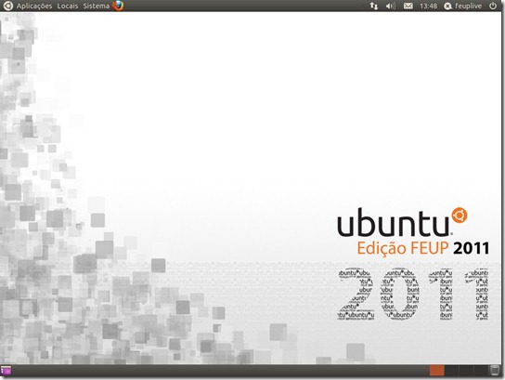Viewport: 505px width, 380px height.
Task: Open the Locais menu
Action: point(68,6)
